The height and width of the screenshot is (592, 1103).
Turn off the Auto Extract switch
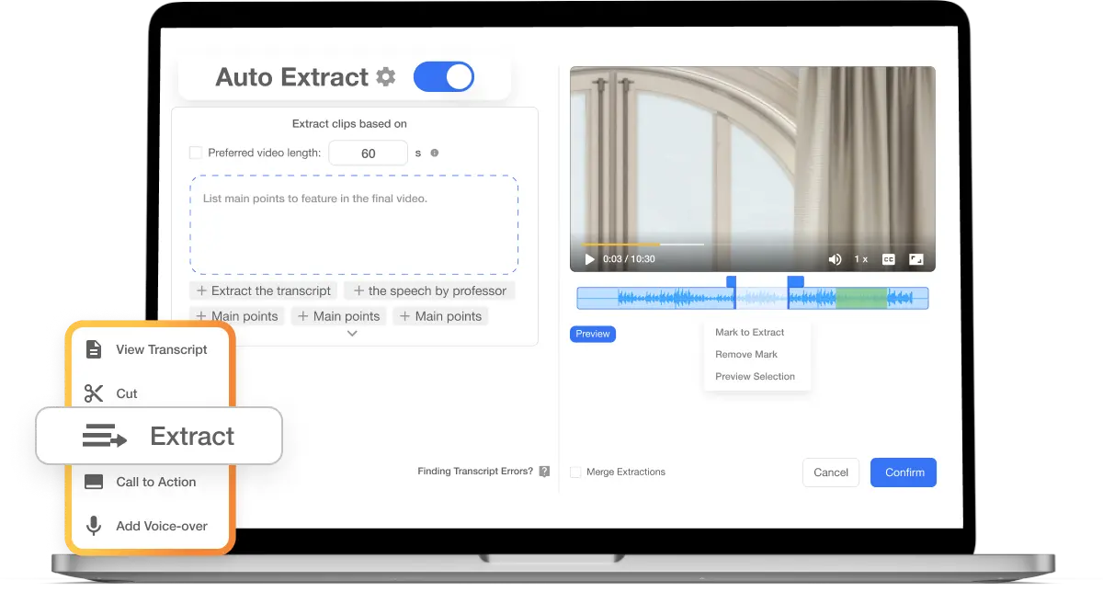[444, 76]
